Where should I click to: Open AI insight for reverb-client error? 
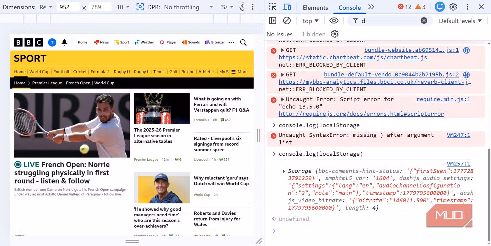(x=466, y=75)
